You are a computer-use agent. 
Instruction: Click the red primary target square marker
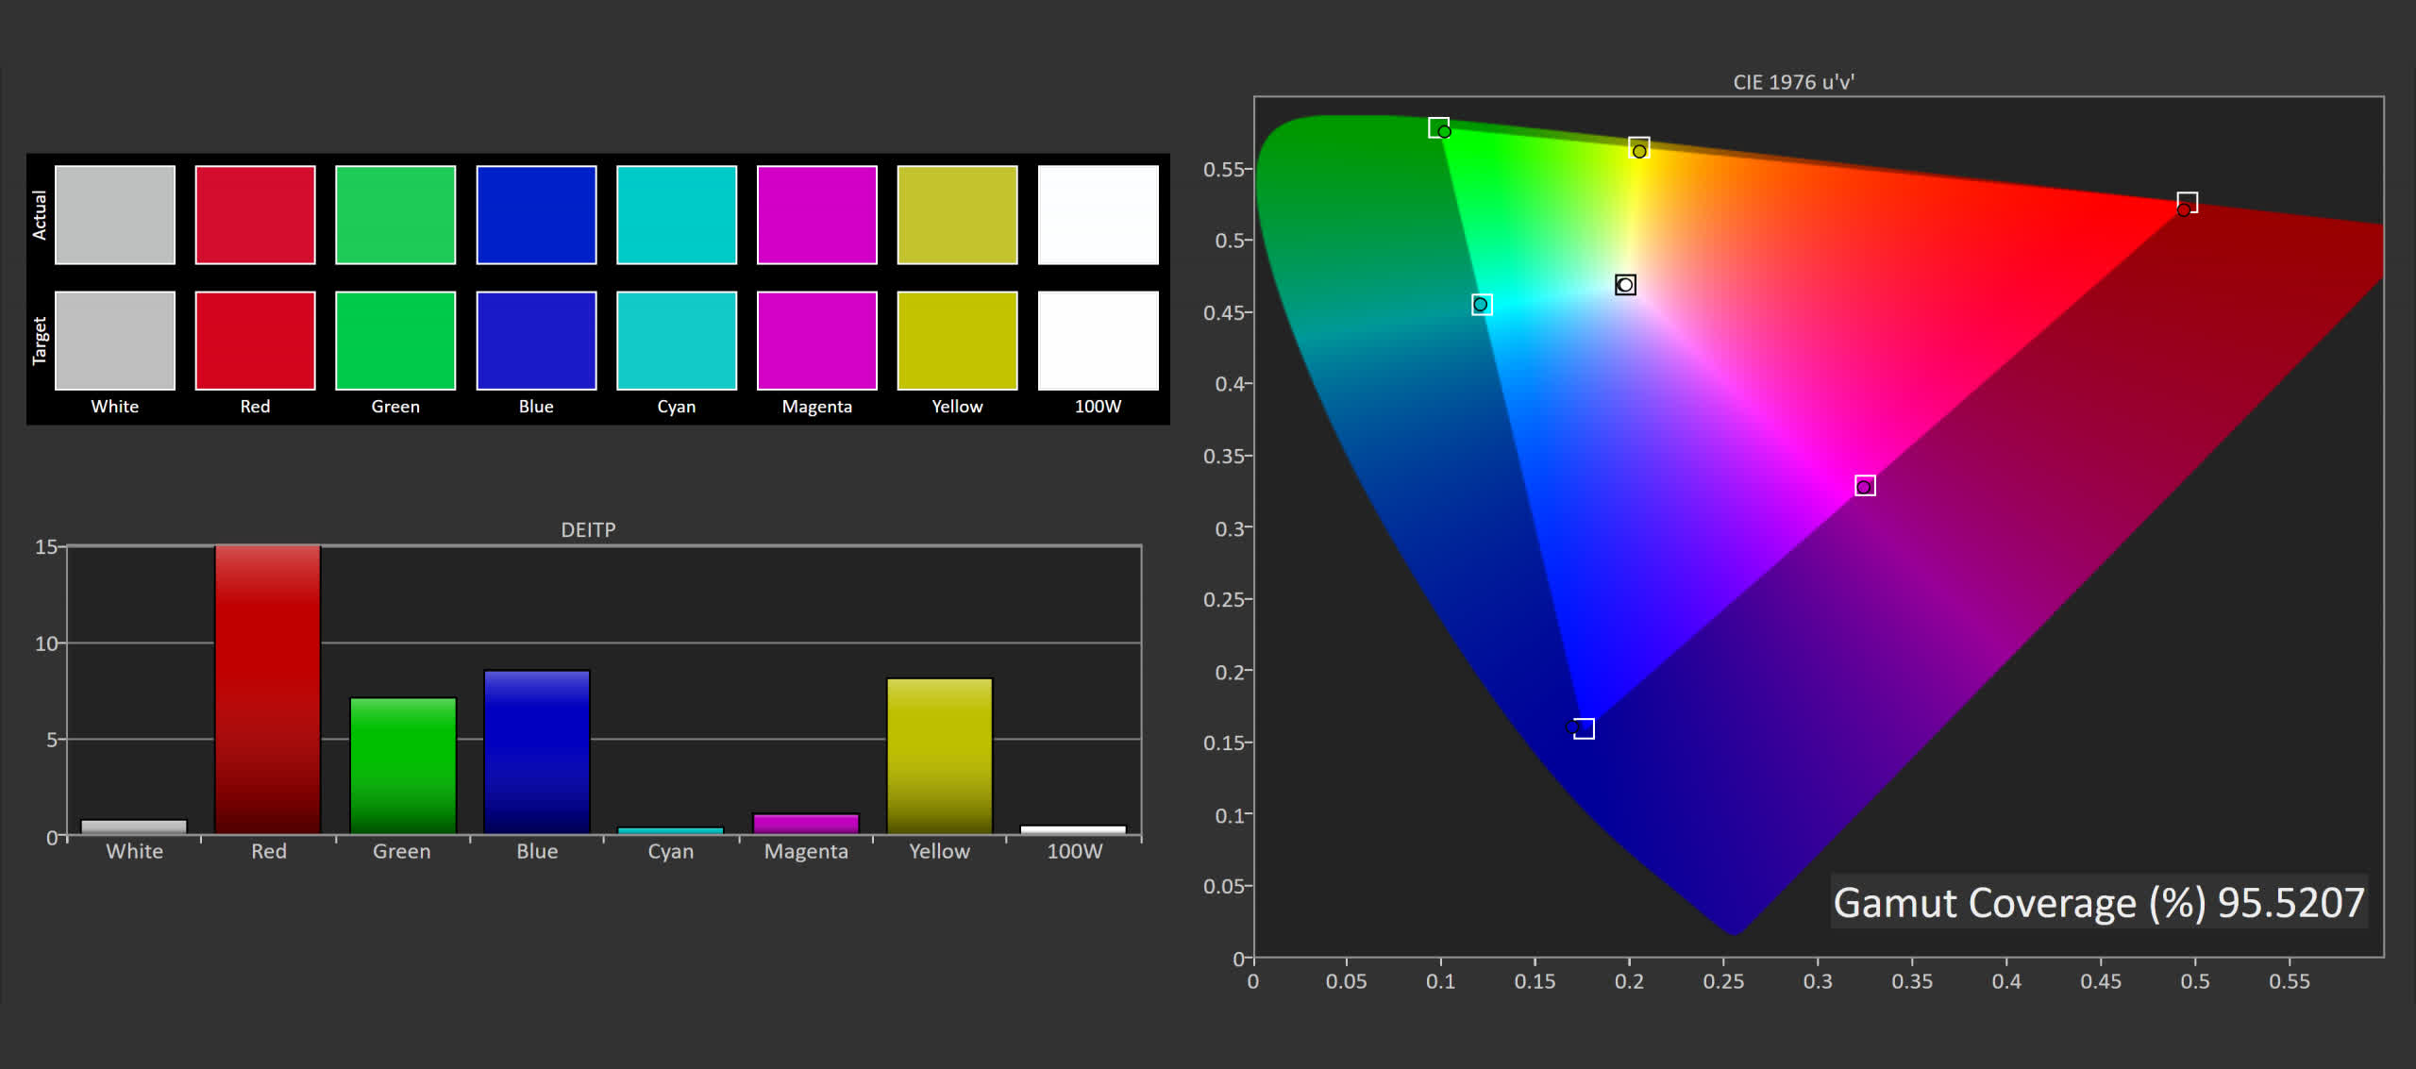coord(2187,203)
